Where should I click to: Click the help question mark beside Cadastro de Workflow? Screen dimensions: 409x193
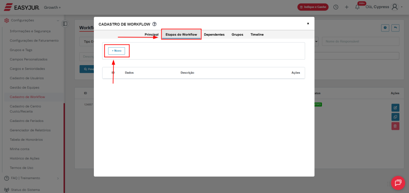[x=155, y=24]
